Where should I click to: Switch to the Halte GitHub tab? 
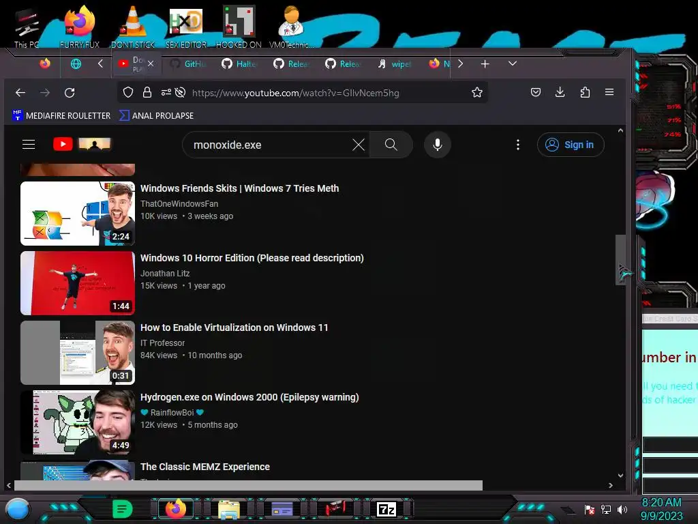tap(239, 64)
